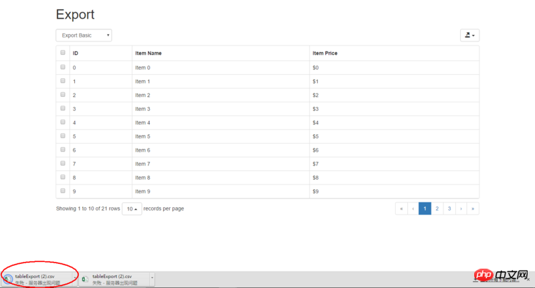Tick the select-all checkbox in header
Image resolution: width=535 pixels, height=288 pixels.
[x=63, y=53]
